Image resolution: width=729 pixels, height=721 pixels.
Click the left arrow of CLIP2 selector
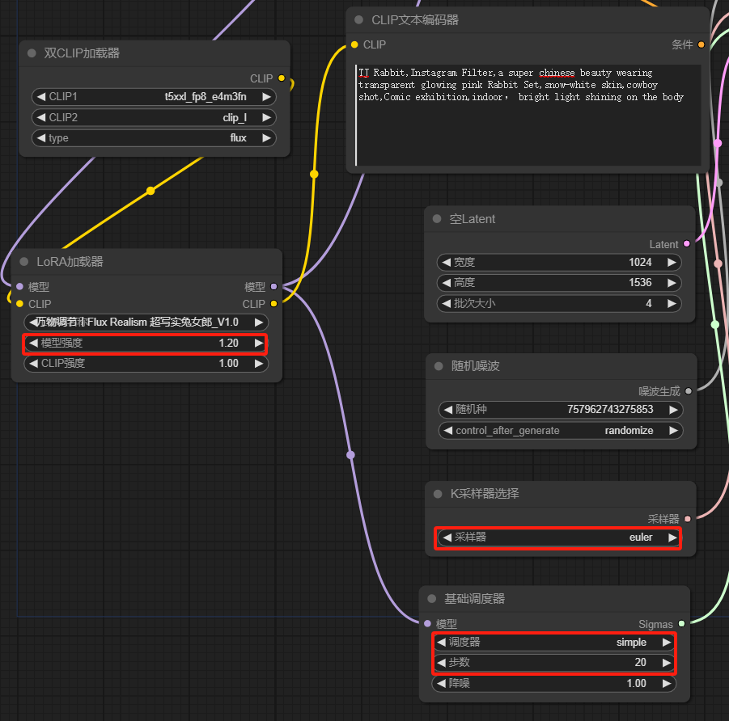click(x=41, y=117)
